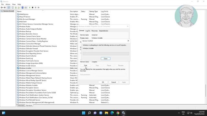Open Properties from the toolbar icon

pos(13,7)
